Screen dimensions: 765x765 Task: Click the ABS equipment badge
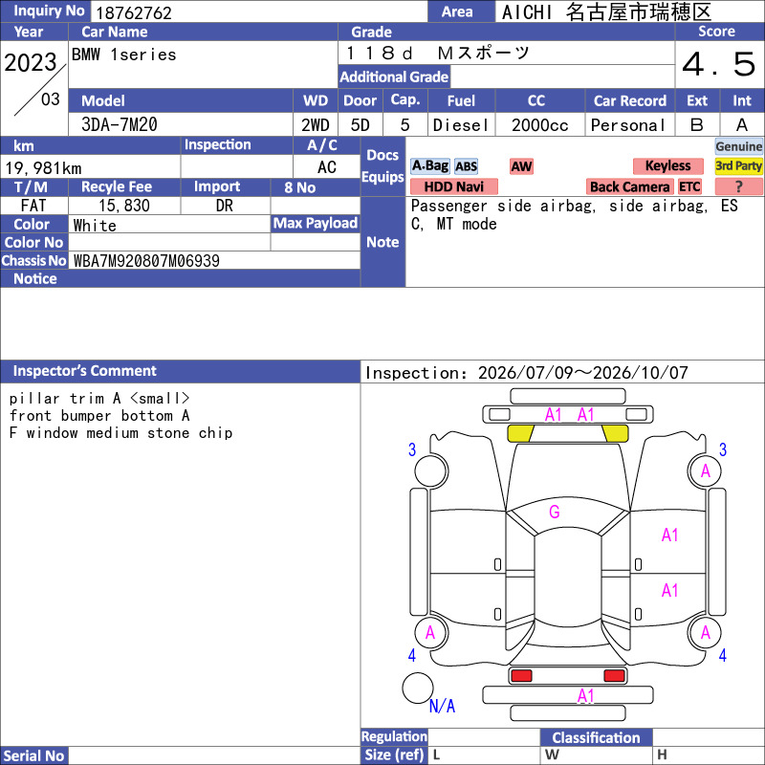[x=466, y=166]
